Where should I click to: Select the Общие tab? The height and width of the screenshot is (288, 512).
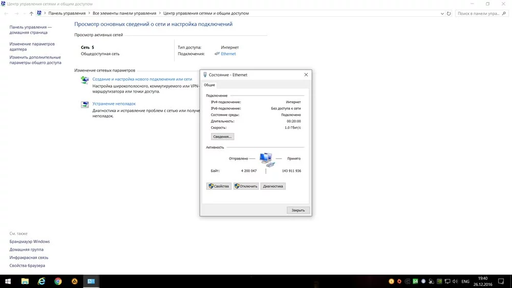click(x=209, y=85)
